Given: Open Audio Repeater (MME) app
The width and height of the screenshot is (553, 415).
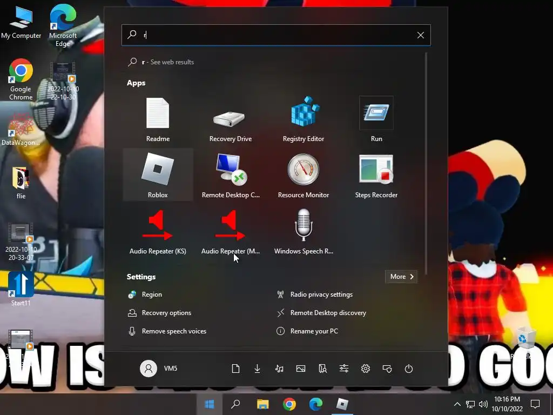Looking at the screenshot, I should tap(230, 231).
